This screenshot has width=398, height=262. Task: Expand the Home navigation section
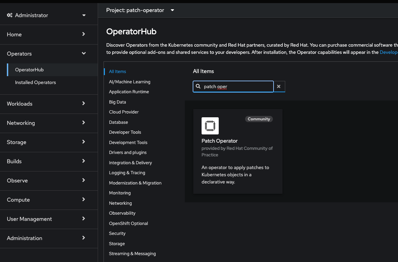point(84,34)
